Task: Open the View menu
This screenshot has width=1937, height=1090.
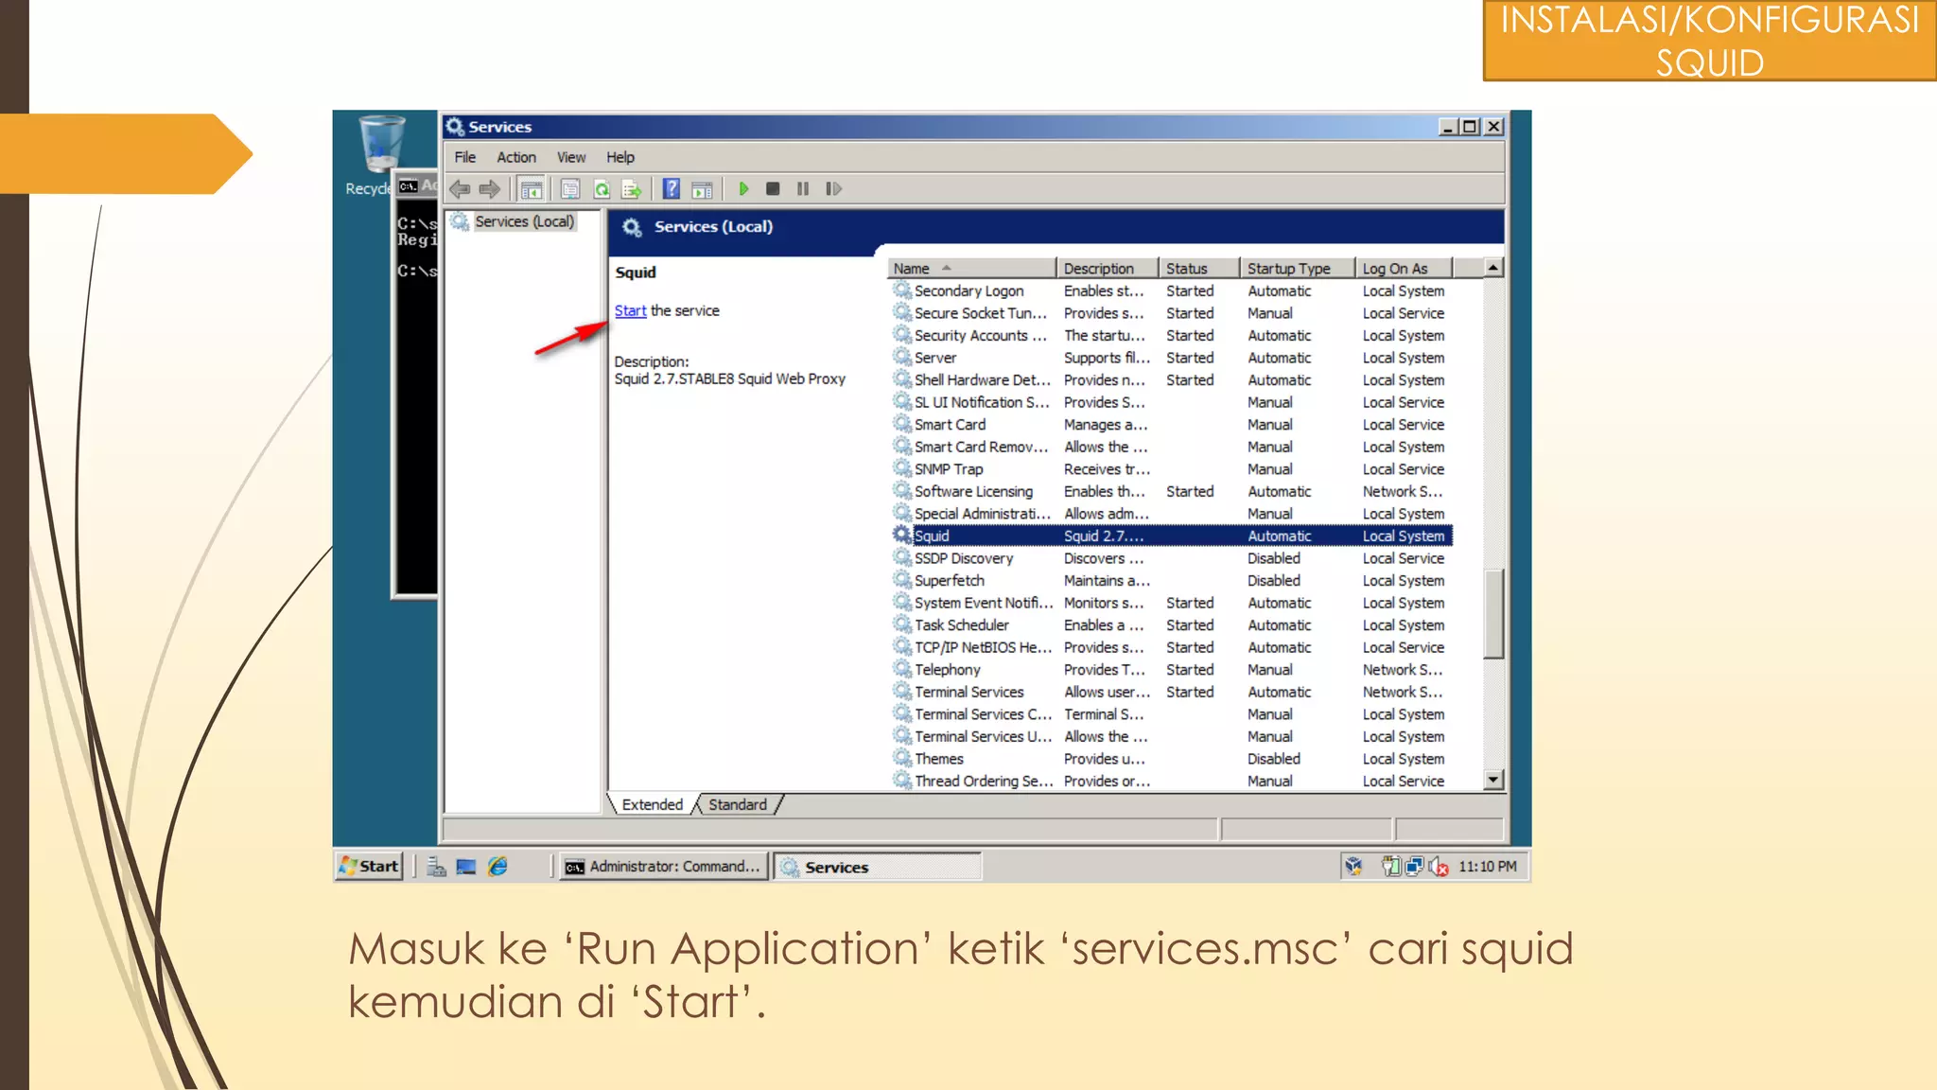Action: pos(571,157)
